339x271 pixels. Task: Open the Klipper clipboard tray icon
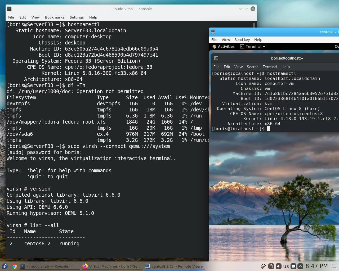(271, 266)
